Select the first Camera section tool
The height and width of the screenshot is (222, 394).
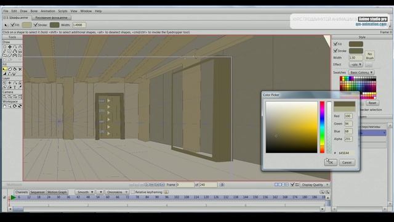pyautogui.click(x=4, y=96)
